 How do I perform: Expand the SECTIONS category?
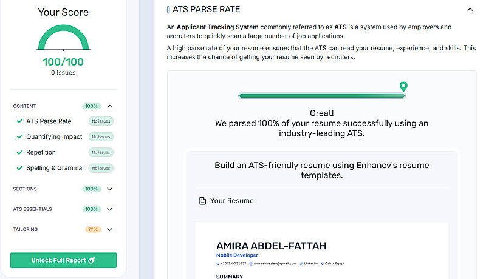(110, 189)
